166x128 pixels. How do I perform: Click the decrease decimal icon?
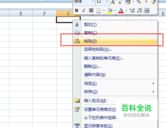point(139,11)
